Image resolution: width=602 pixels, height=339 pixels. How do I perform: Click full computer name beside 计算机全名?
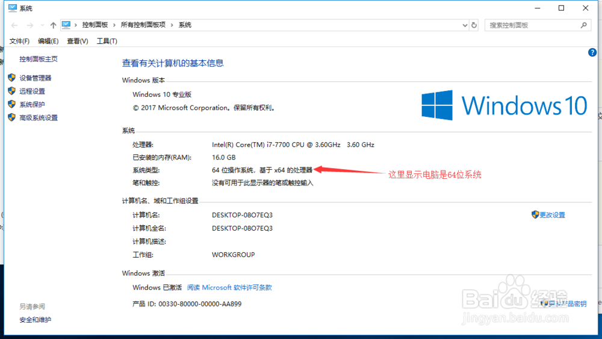click(242, 228)
